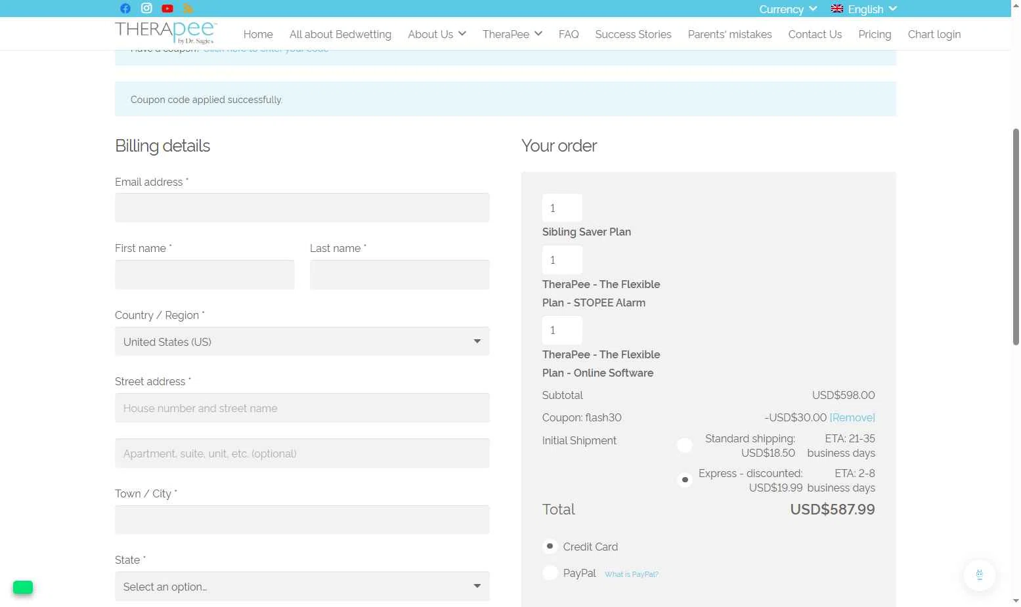This screenshot has width=1021, height=607.
Task: Open Pricing page
Action: (875, 34)
